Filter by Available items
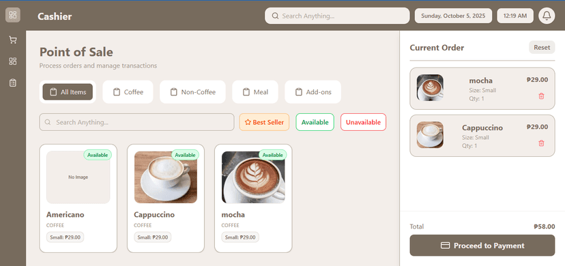This screenshot has height=266, width=565. pyautogui.click(x=315, y=122)
